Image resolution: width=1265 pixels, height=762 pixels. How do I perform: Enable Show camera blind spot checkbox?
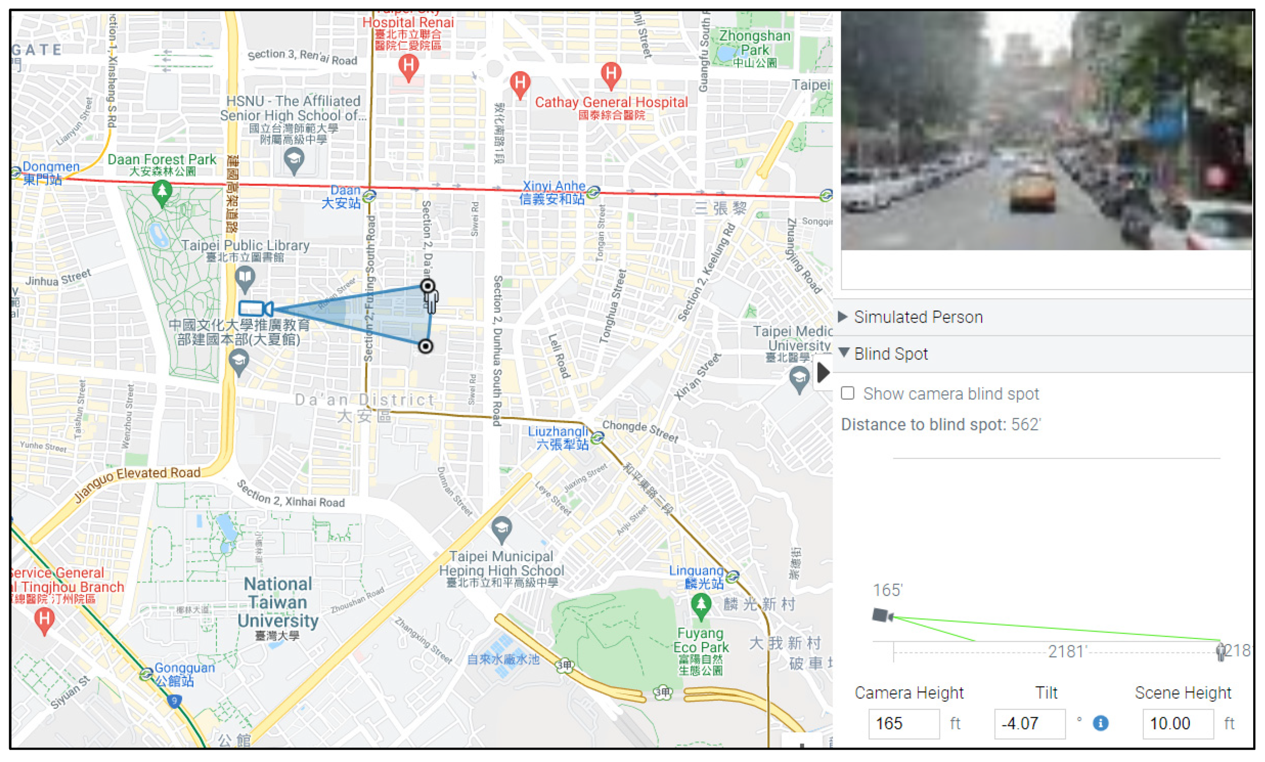(x=848, y=394)
